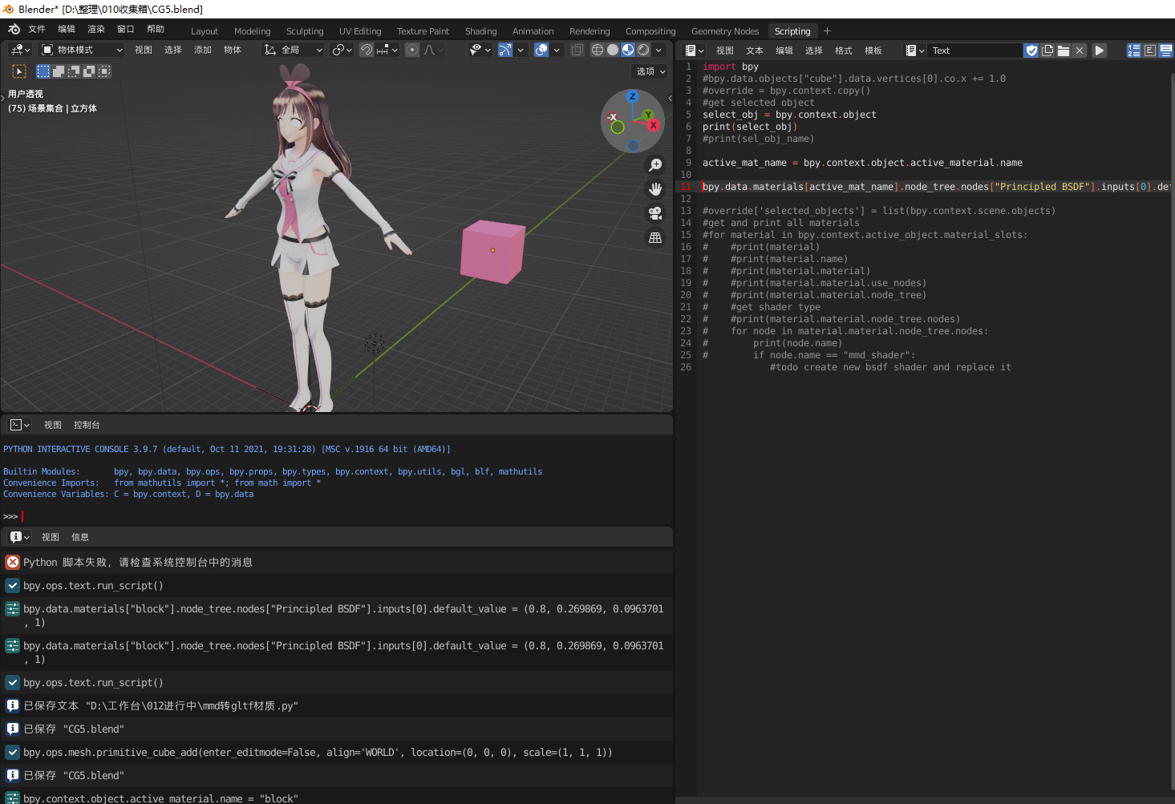Screen dimensions: 1175x804
Task: Click the Z axis on navigation gizmo
Action: (x=633, y=97)
